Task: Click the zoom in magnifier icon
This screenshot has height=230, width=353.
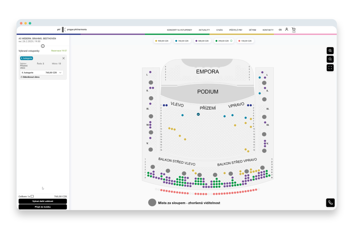Action: 330,50
